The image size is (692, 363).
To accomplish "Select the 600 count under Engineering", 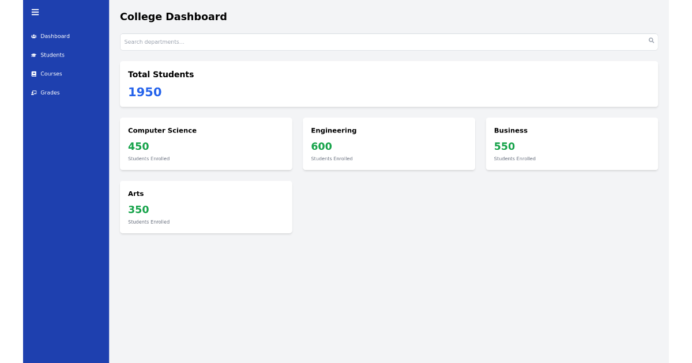I will (x=321, y=146).
